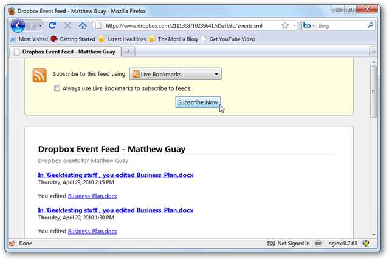Select the Dropbox Event Feed tab
Viewport: 389px width, 260px height.
pos(65,52)
